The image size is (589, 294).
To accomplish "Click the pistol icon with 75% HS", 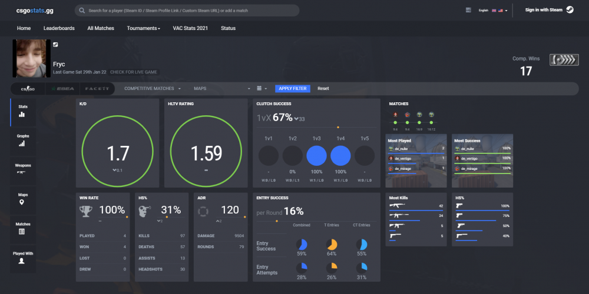I will [459, 216].
